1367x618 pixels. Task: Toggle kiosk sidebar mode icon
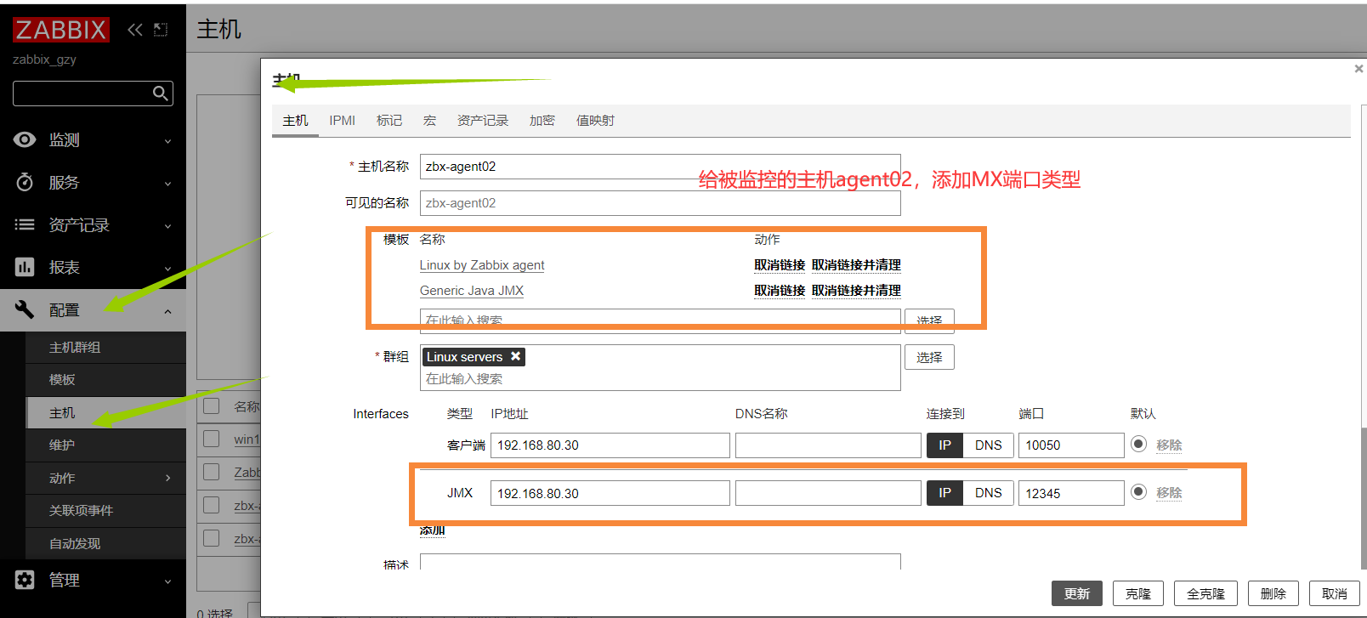pos(161,30)
